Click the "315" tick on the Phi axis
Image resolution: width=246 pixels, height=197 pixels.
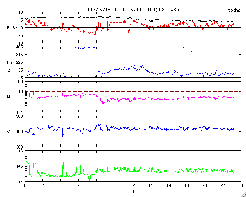click(x=20, y=55)
